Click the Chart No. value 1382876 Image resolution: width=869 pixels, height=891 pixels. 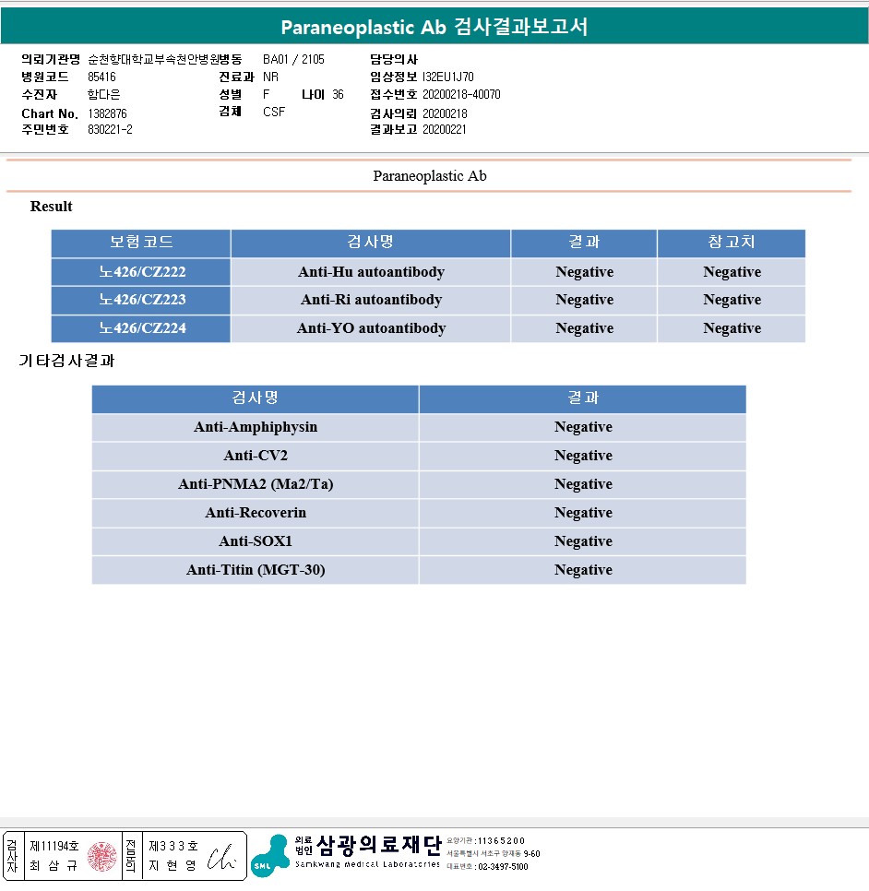click(x=107, y=113)
